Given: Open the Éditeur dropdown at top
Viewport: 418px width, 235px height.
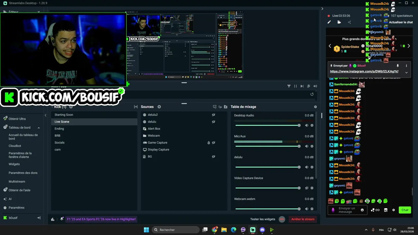Looking at the screenshot, I should pos(39,12).
